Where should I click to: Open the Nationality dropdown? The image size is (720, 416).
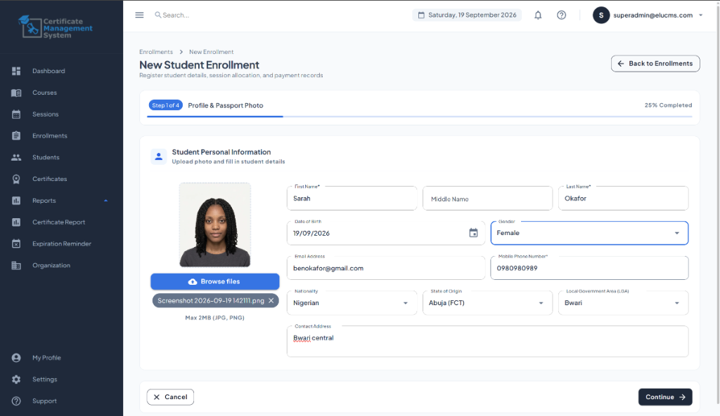(x=352, y=303)
